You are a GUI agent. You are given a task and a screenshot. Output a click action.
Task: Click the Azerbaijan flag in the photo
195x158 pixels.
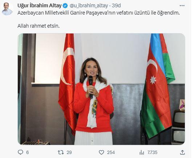pyautogui.click(x=158, y=86)
